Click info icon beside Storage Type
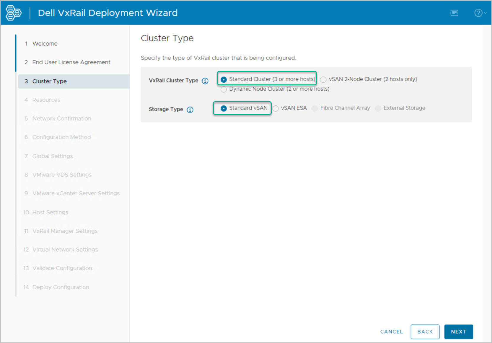This screenshot has width=492, height=343. click(x=190, y=110)
